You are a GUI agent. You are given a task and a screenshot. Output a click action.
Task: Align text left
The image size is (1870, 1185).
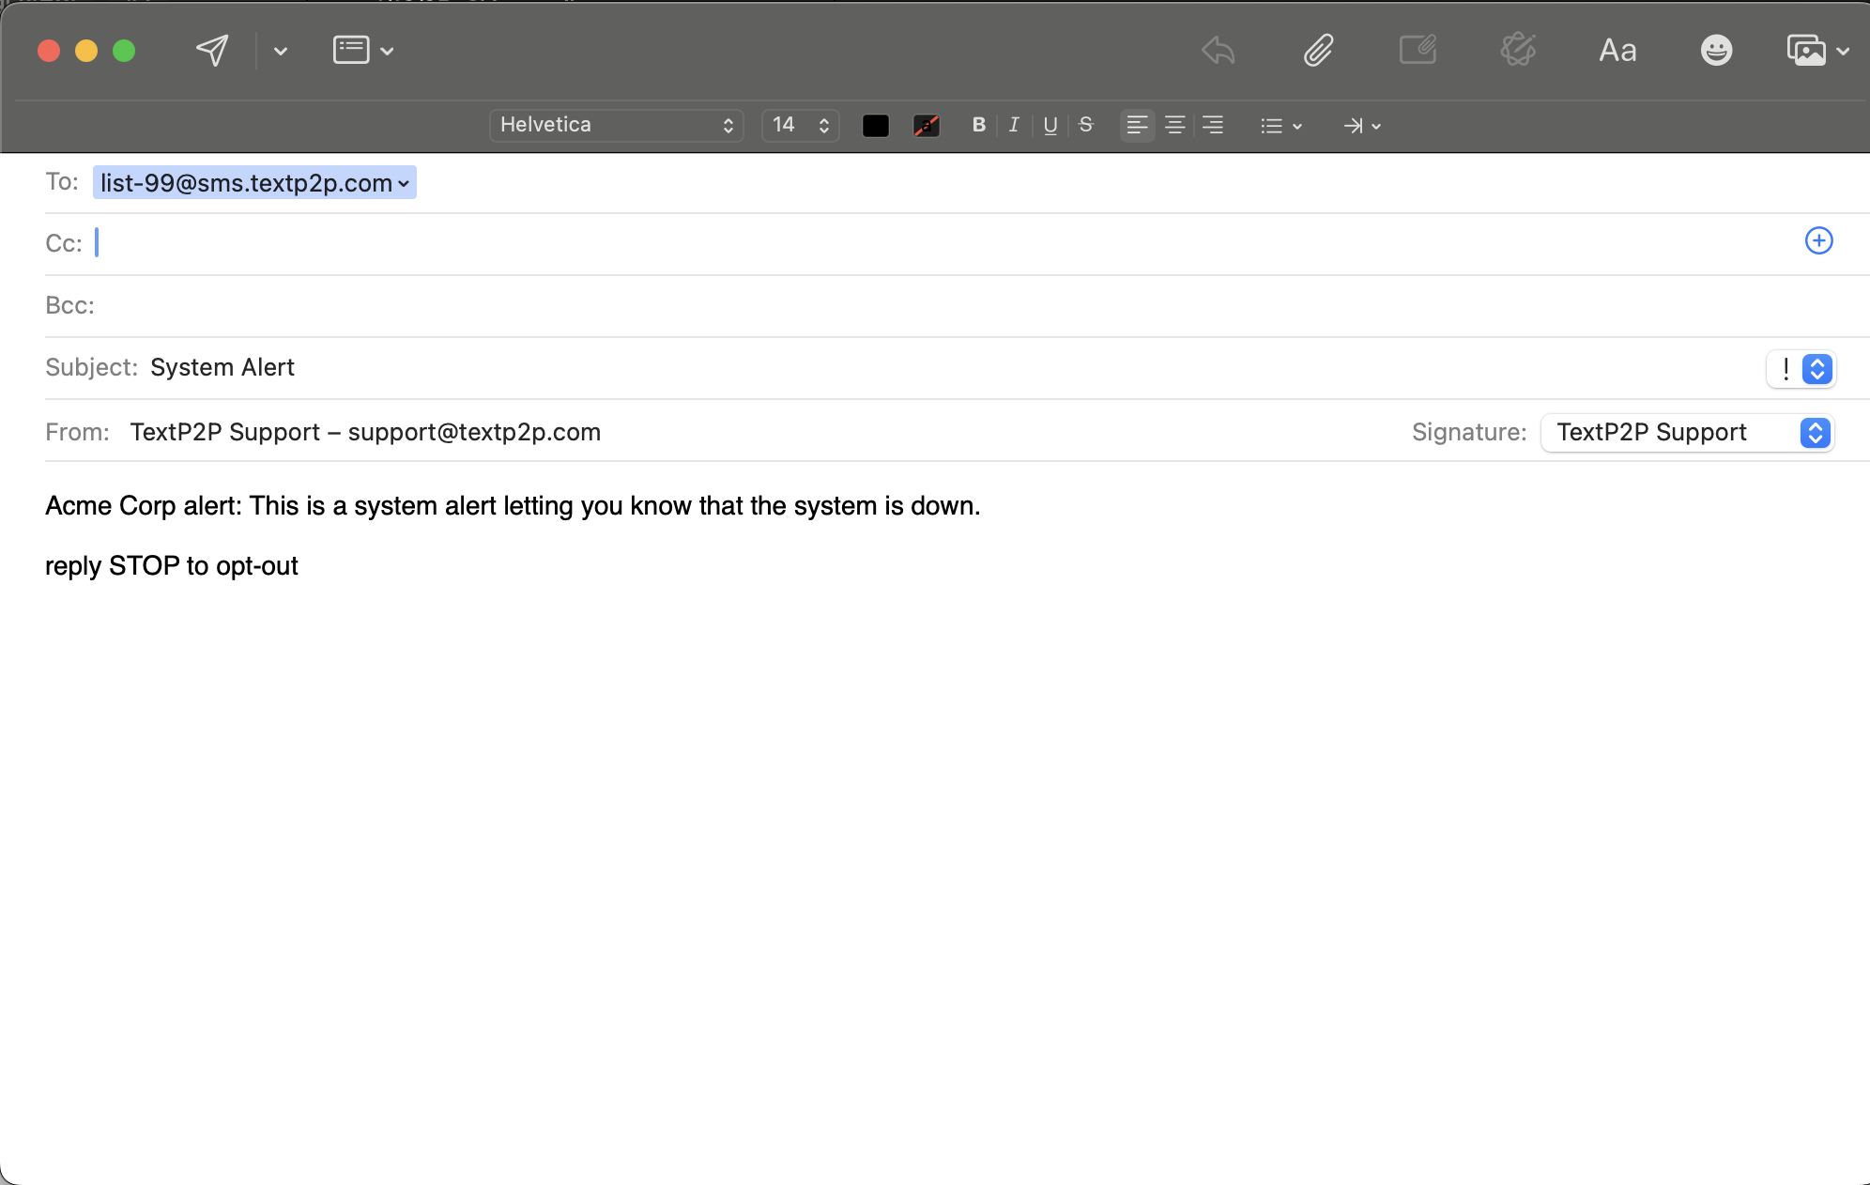click(1137, 125)
